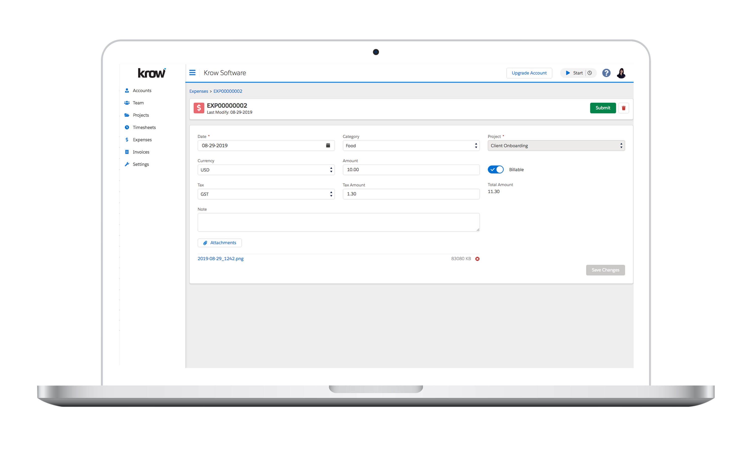Click the Krow logo
The height and width of the screenshot is (452, 752).
pos(152,73)
